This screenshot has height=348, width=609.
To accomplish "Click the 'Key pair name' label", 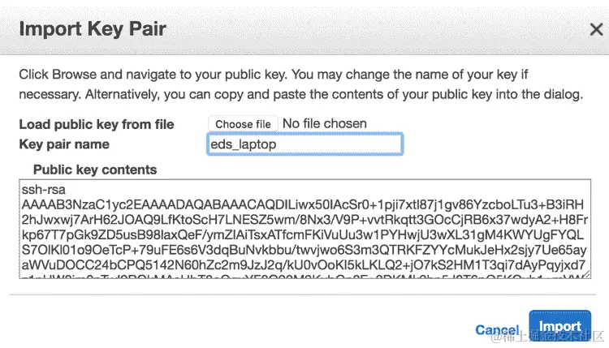I will click(x=64, y=144).
